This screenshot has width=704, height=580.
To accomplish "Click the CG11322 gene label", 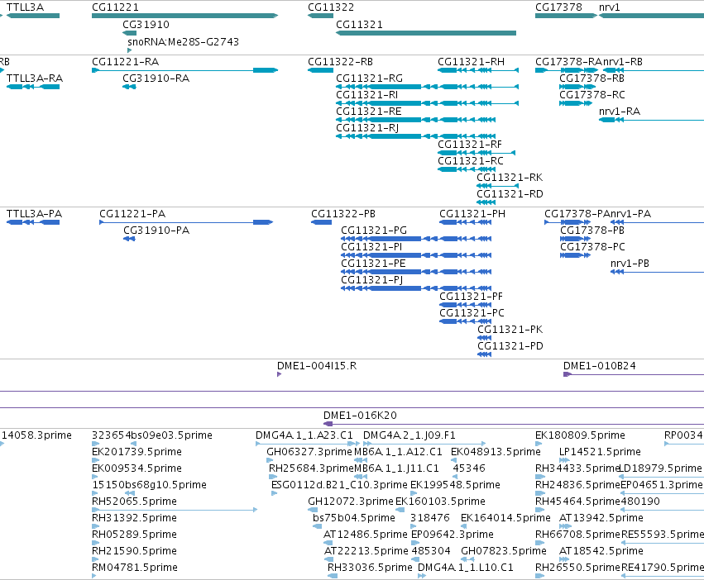I will (x=331, y=7).
